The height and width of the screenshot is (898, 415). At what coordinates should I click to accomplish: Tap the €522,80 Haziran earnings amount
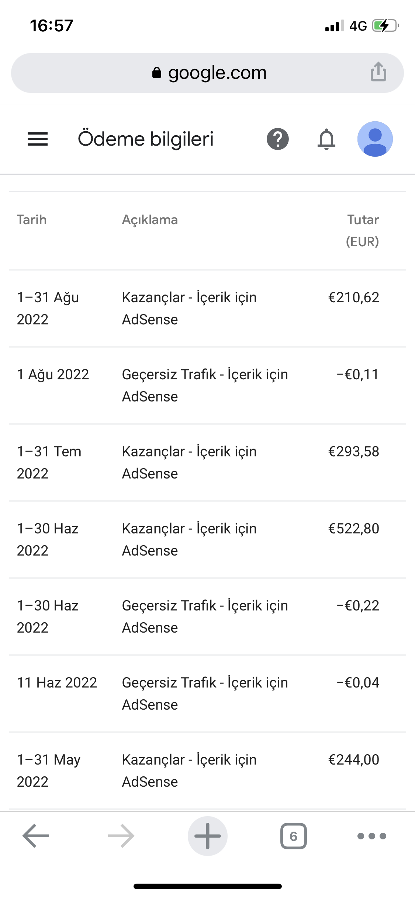[354, 528]
